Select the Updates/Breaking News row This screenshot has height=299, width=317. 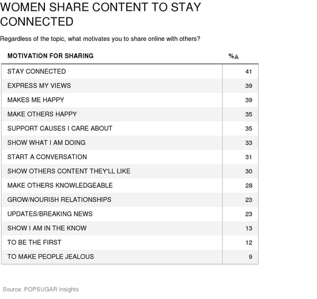coord(130,214)
